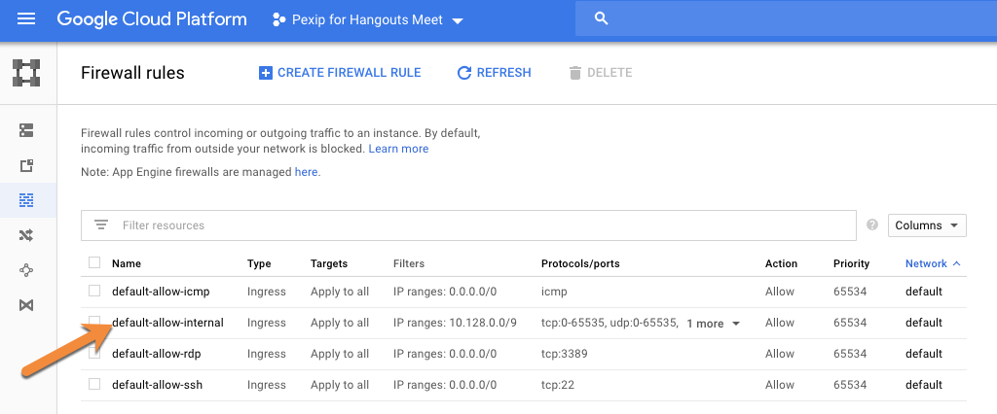Screen dimensions: 997x414
Task: Click the help icon beside Columns
Action: tap(872, 225)
